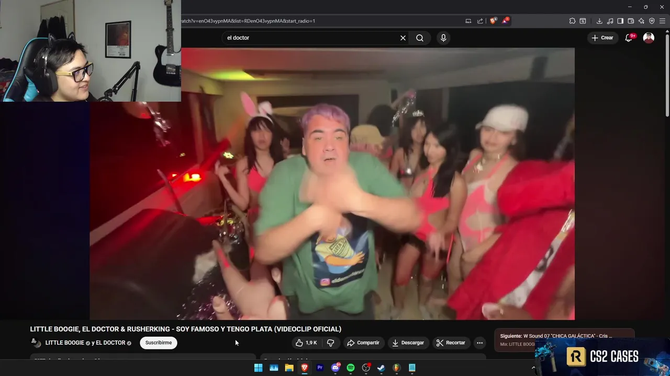Open Adobe Premiere Pro from taskbar
The width and height of the screenshot is (670, 376).
click(320, 368)
